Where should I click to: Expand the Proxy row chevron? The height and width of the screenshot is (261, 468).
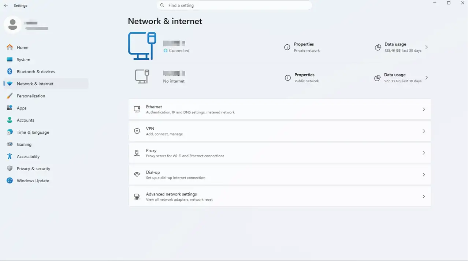click(x=424, y=153)
